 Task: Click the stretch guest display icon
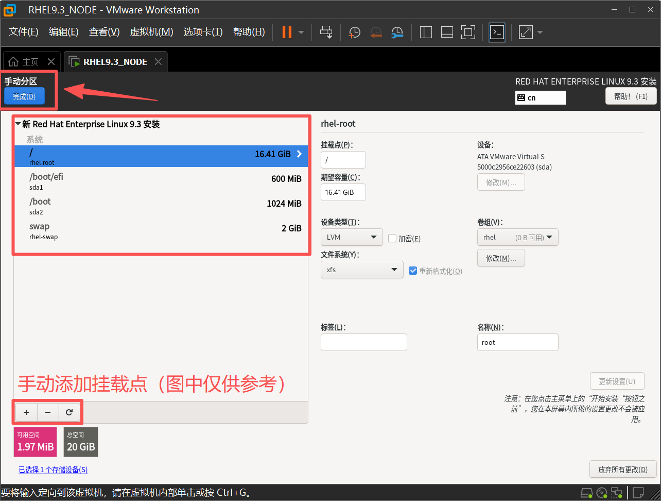point(526,32)
